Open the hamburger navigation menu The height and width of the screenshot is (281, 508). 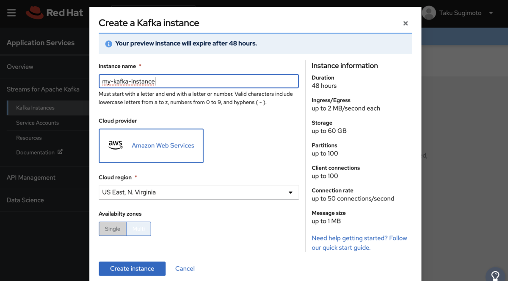[x=11, y=13]
